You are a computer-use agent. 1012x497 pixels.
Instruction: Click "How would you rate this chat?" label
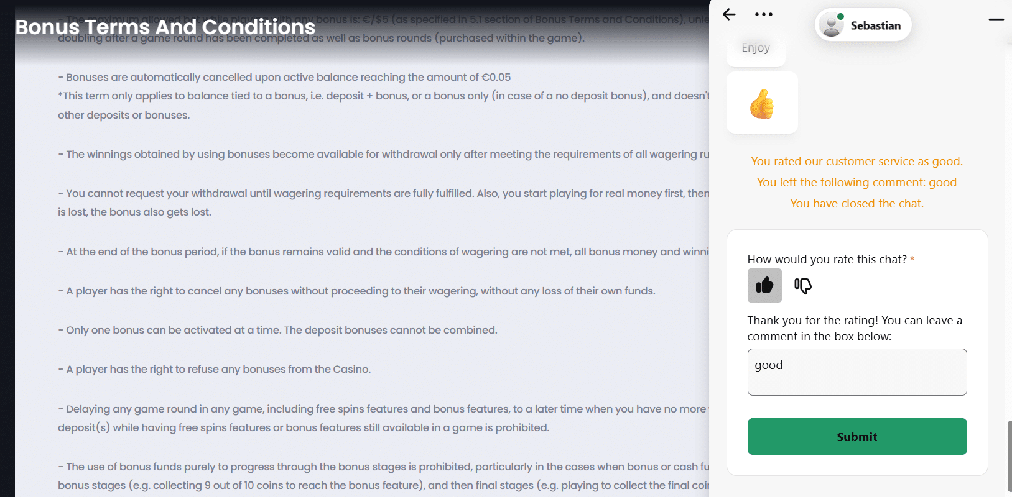pos(827,260)
